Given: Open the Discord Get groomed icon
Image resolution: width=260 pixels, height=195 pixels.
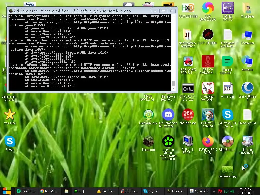Looking at the screenshot, I should 168,115.
